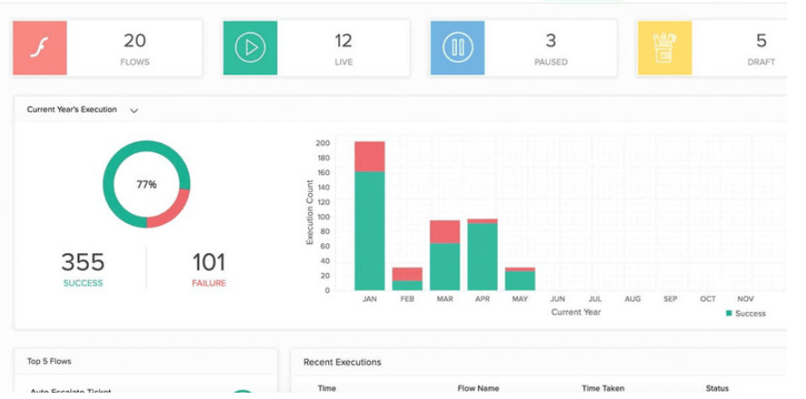Screen dimensions: 806x399
Task: Open the 3 Paused flows count
Action: (x=550, y=41)
